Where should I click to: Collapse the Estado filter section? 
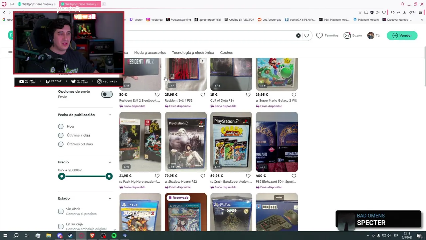click(x=110, y=199)
